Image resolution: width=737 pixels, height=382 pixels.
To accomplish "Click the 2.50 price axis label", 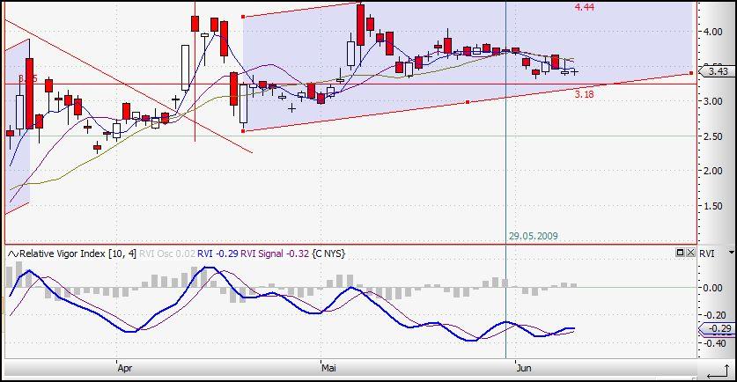I will (713, 136).
